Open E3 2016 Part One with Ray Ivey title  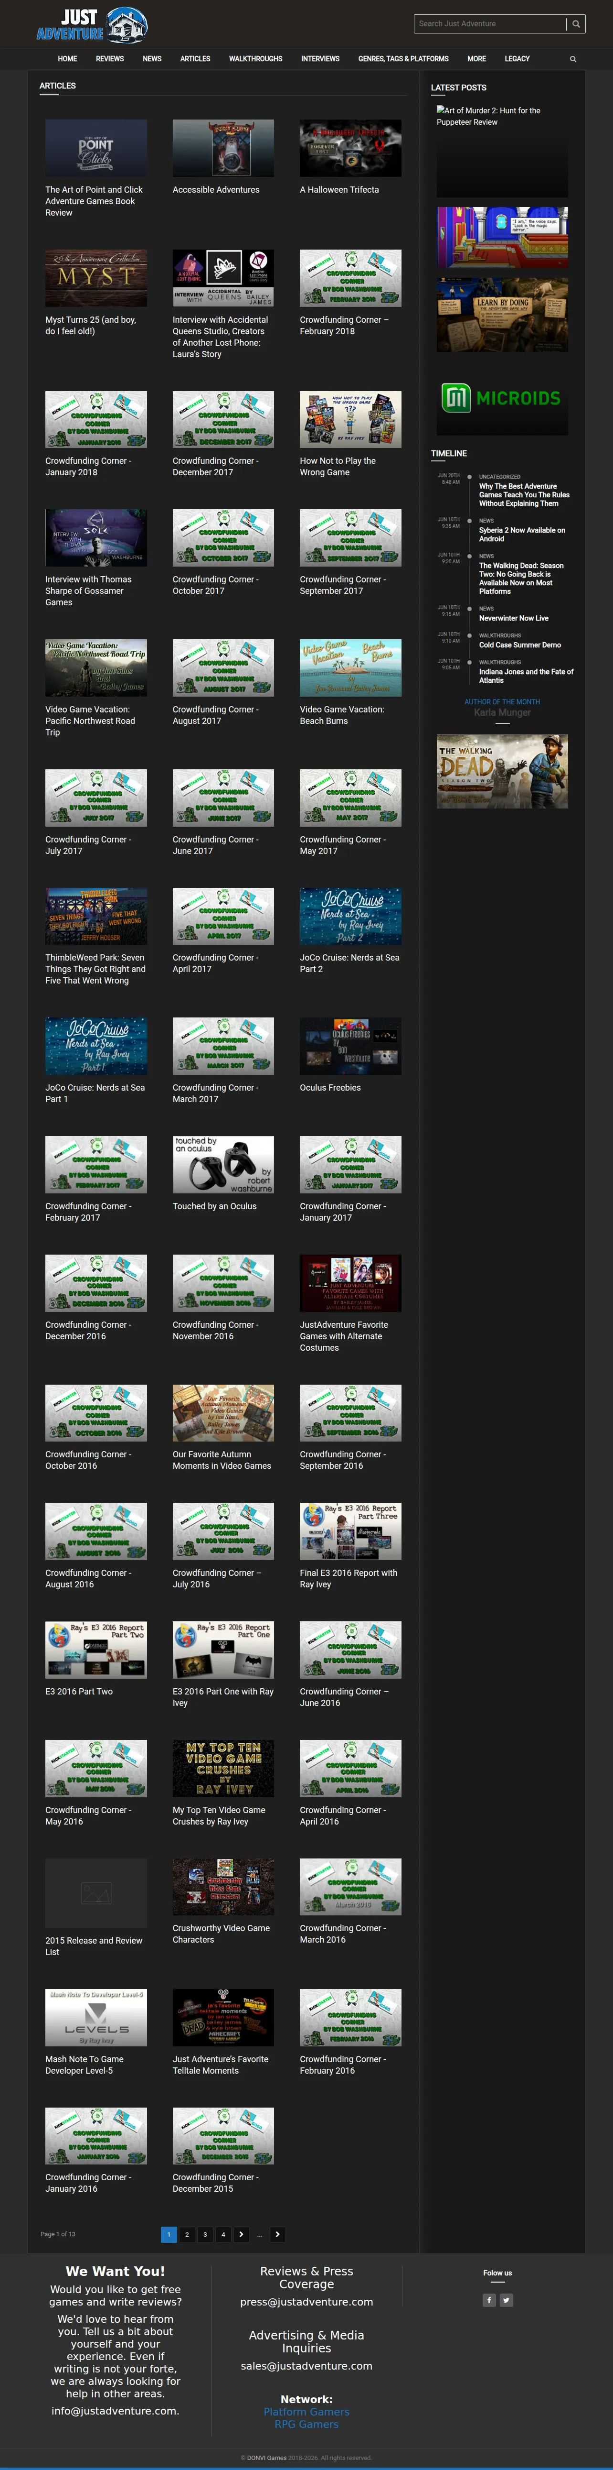pos(223,1697)
